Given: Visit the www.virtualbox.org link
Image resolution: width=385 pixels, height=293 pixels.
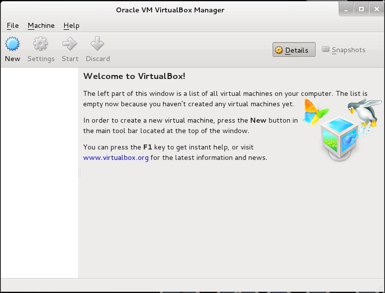Looking at the screenshot, I should pos(115,157).
